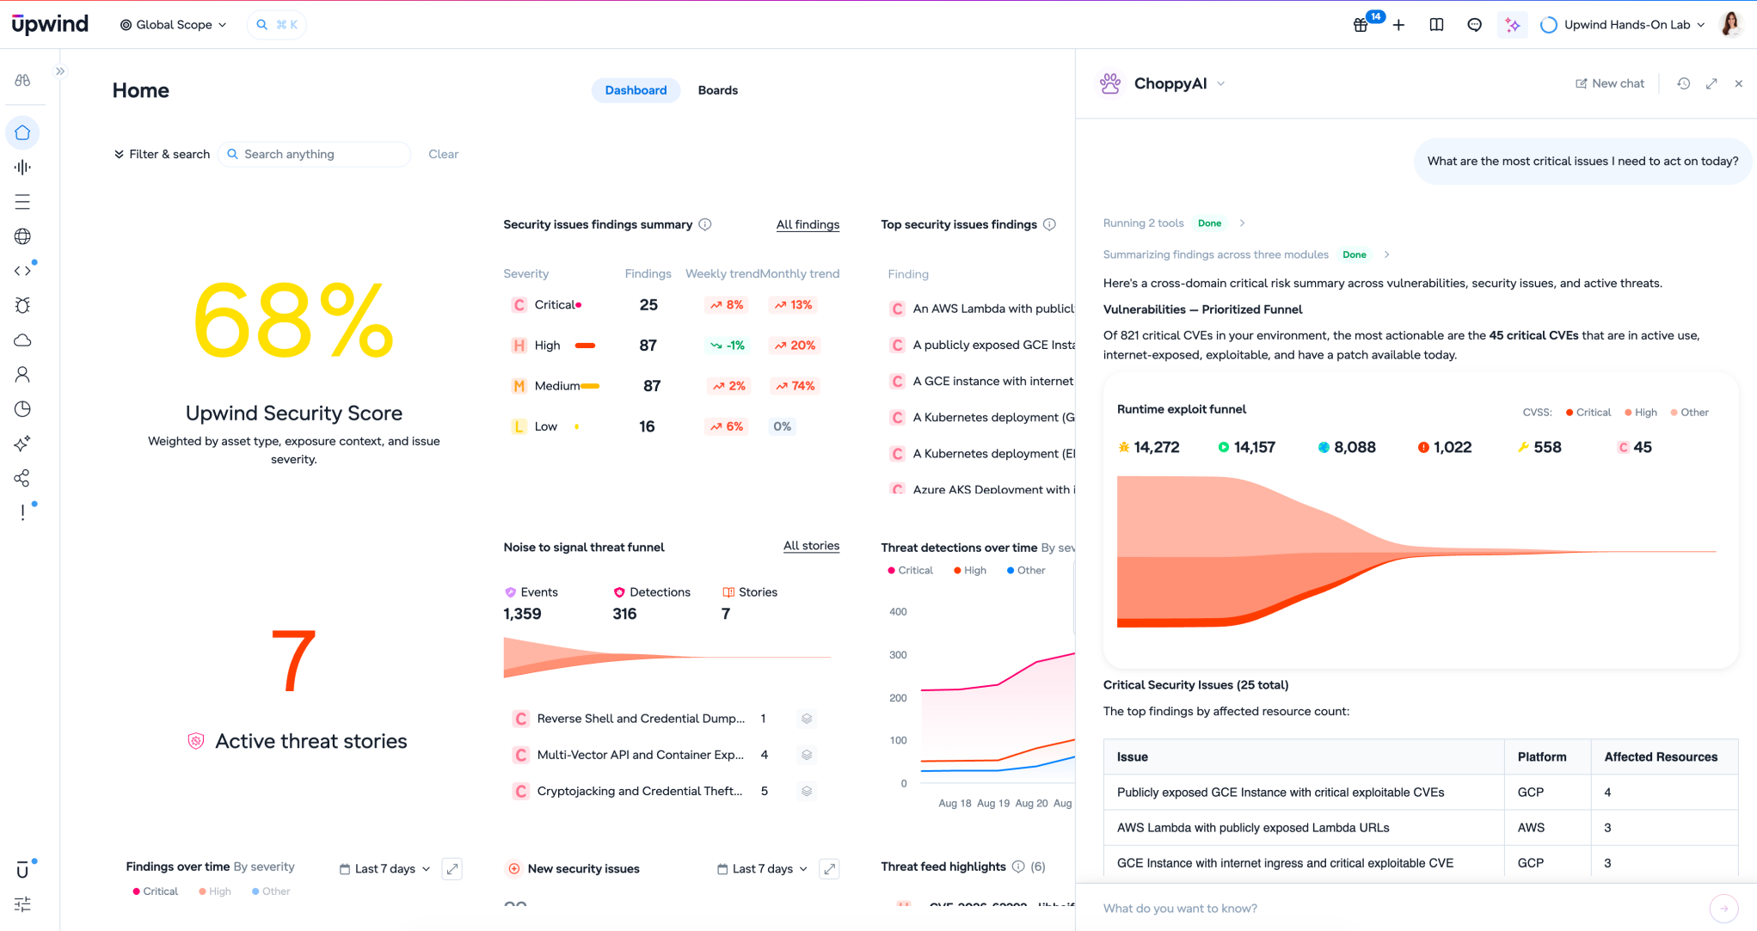This screenshot has height=931, width=1757.
Task: Click the layers icon on Reverse Shell story row
Action: (807, 719)
